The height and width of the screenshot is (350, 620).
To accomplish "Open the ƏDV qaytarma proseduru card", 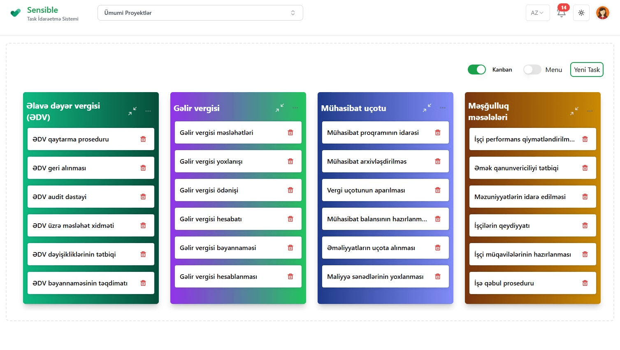I will 91,139.
